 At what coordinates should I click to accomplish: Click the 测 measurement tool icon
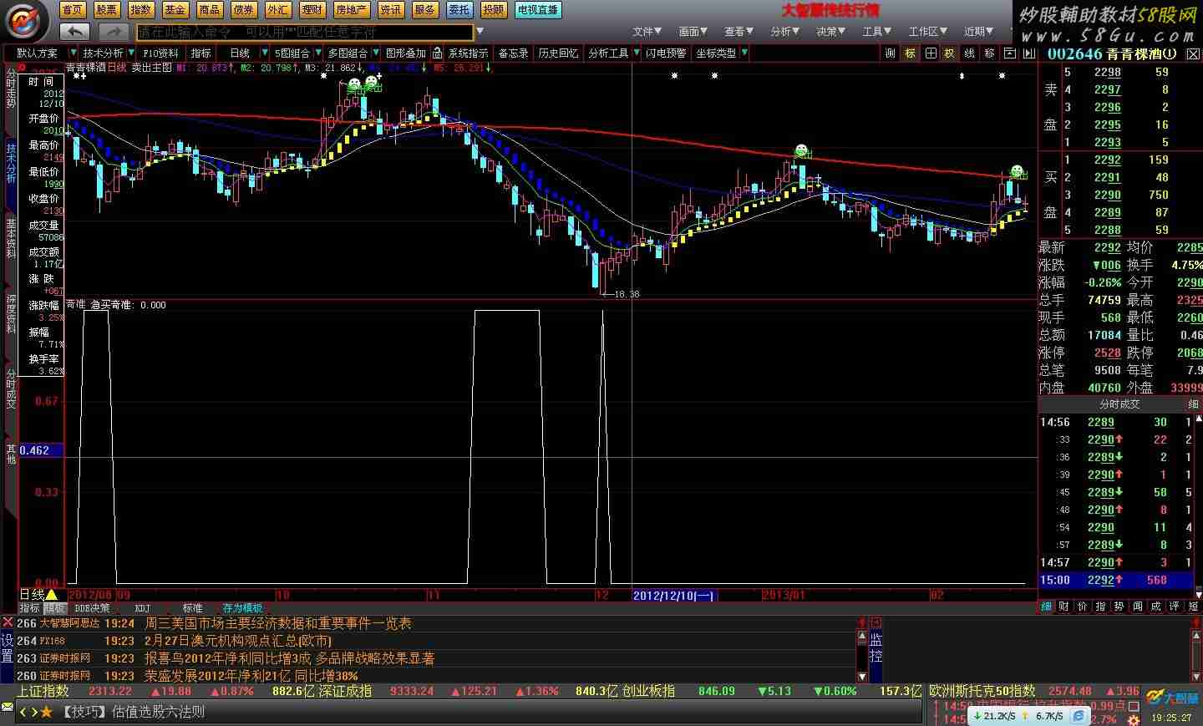pos(890,53)
